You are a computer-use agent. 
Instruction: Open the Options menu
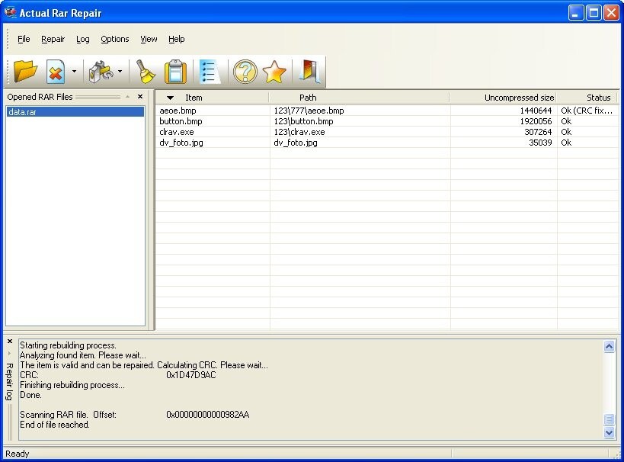click(x=114, y=39)
